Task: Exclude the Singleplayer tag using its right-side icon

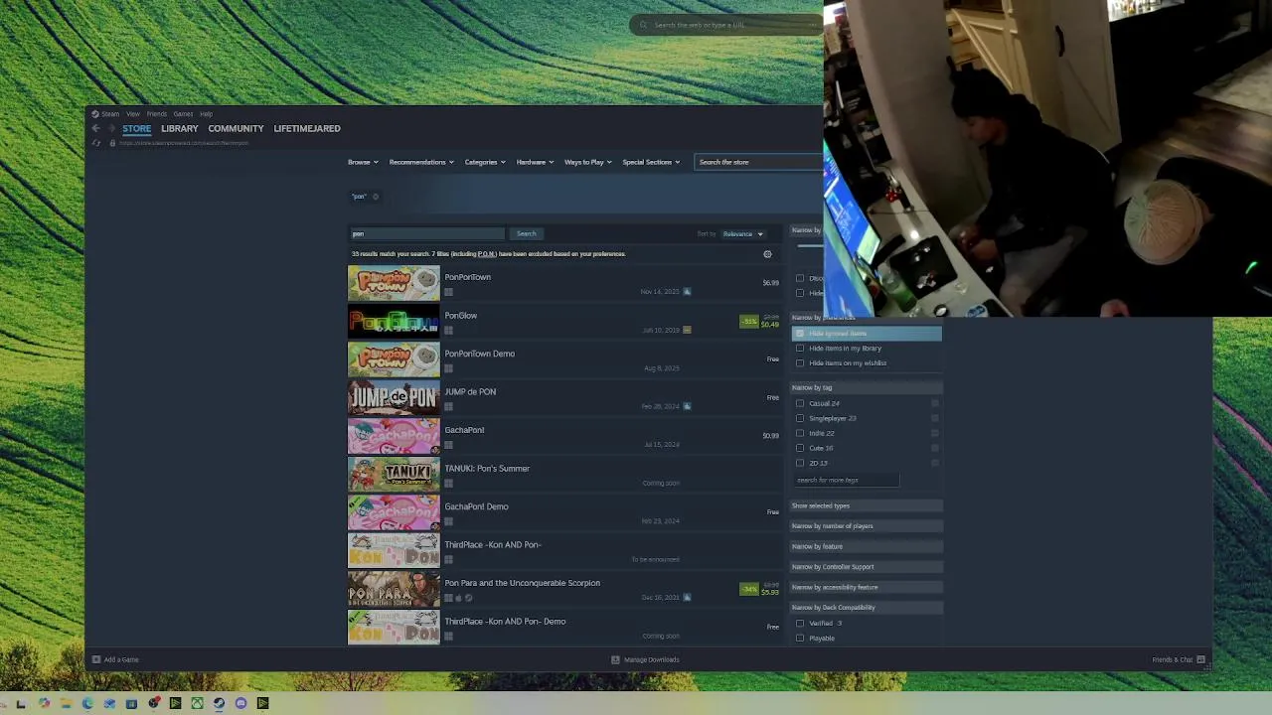Action: pyautogui.click(x=935, y=418)
